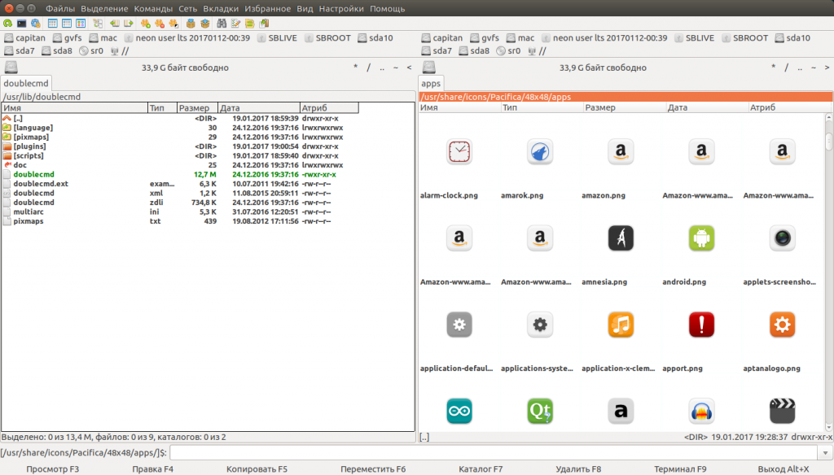Image resolution: width=834 pixels, height=475 pixels.
Task: Sort left panel by Размер column
Action: [x=197, y=108]
